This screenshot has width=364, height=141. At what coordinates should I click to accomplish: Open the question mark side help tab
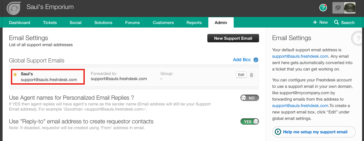click(x=358, y=38)
